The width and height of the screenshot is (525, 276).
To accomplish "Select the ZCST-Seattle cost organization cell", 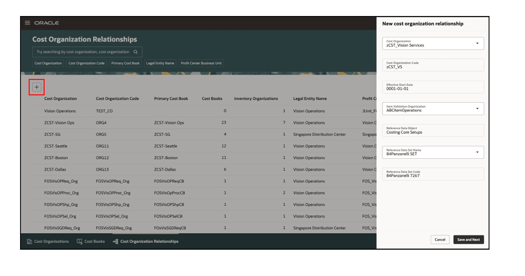I will (x=56, y=146).
